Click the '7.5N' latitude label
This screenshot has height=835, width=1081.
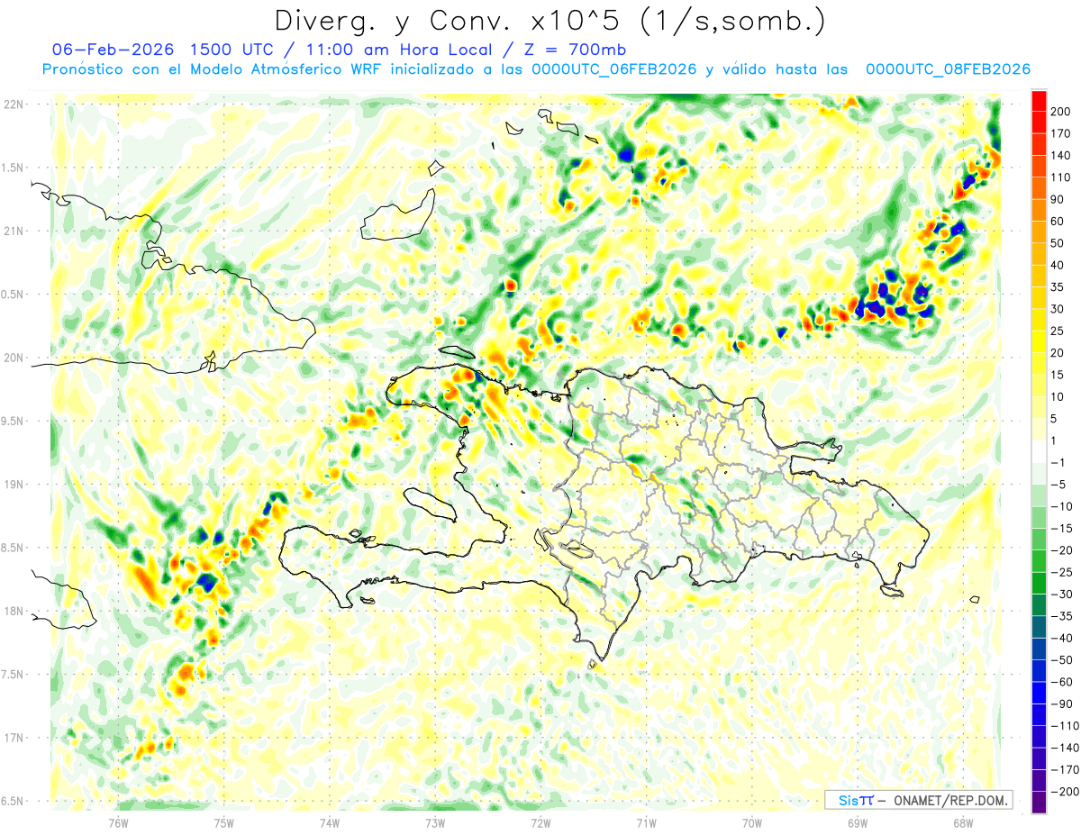[14, 675]
